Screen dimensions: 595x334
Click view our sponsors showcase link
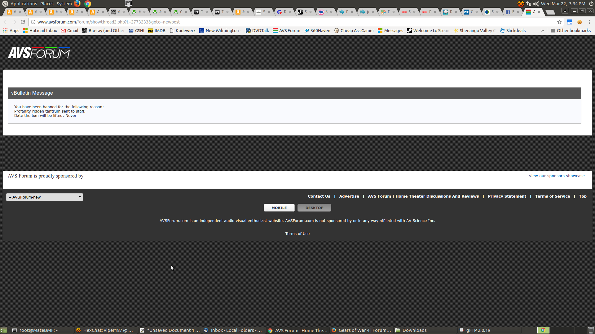(x=557, y=176)
